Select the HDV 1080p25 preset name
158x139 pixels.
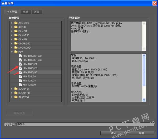coord(30,68)
